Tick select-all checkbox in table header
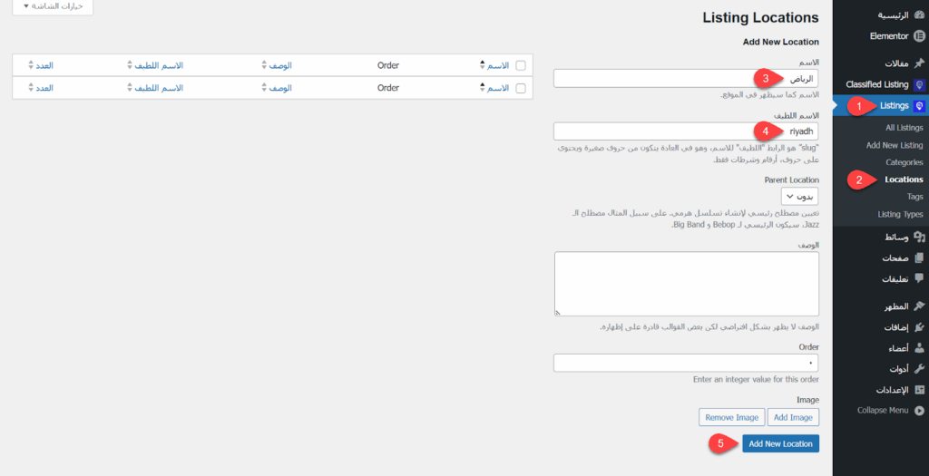Image resolution: width=929 pixels, height=476 pixels. [521, 65]
